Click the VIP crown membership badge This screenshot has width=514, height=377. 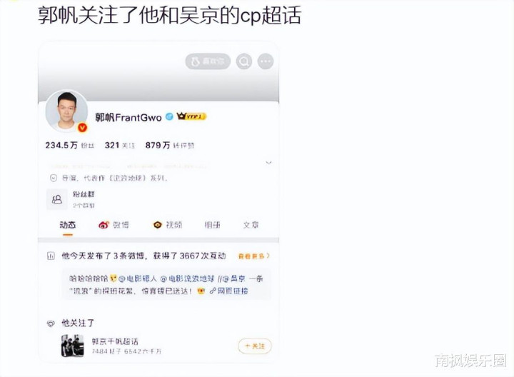pyautogui.click(x=191, y=116)
